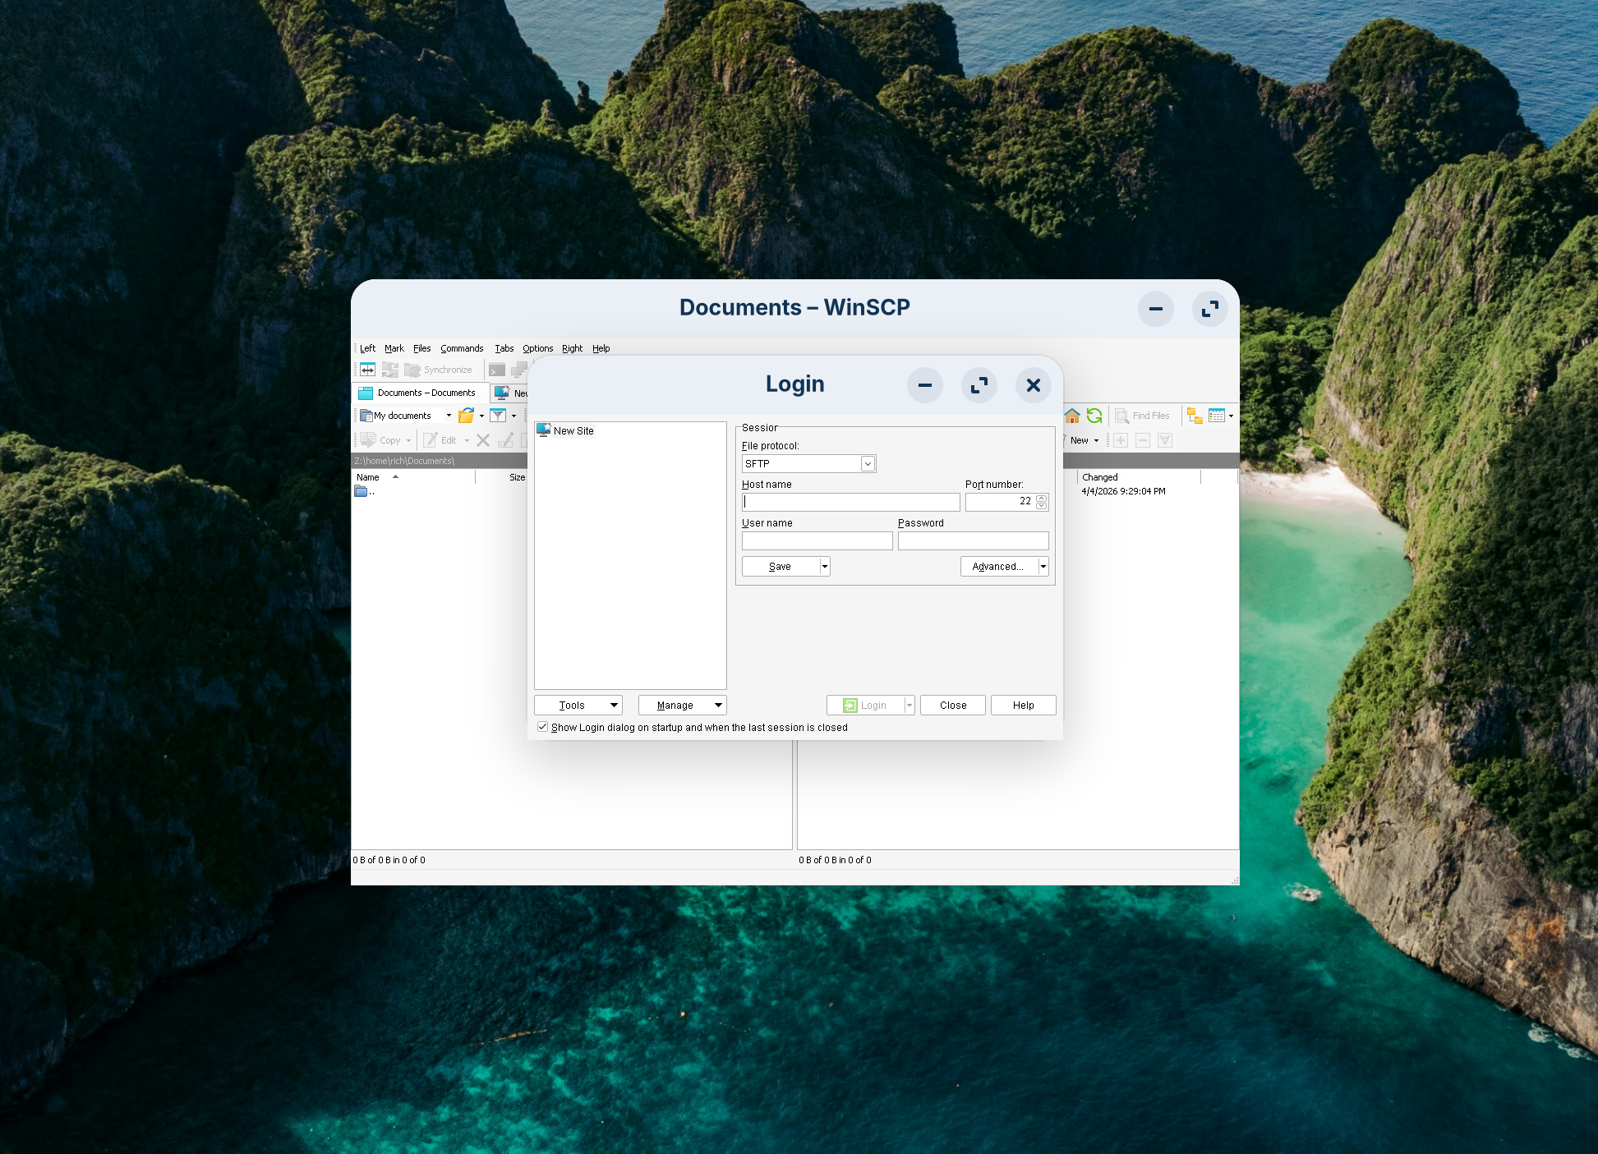Click the User name input field
Viewport: 1598px width, 1154px height.
(817, 540)
